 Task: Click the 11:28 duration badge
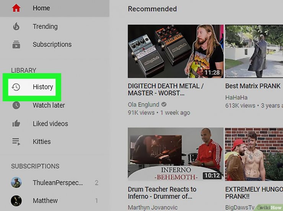click(x=212, y=73)
